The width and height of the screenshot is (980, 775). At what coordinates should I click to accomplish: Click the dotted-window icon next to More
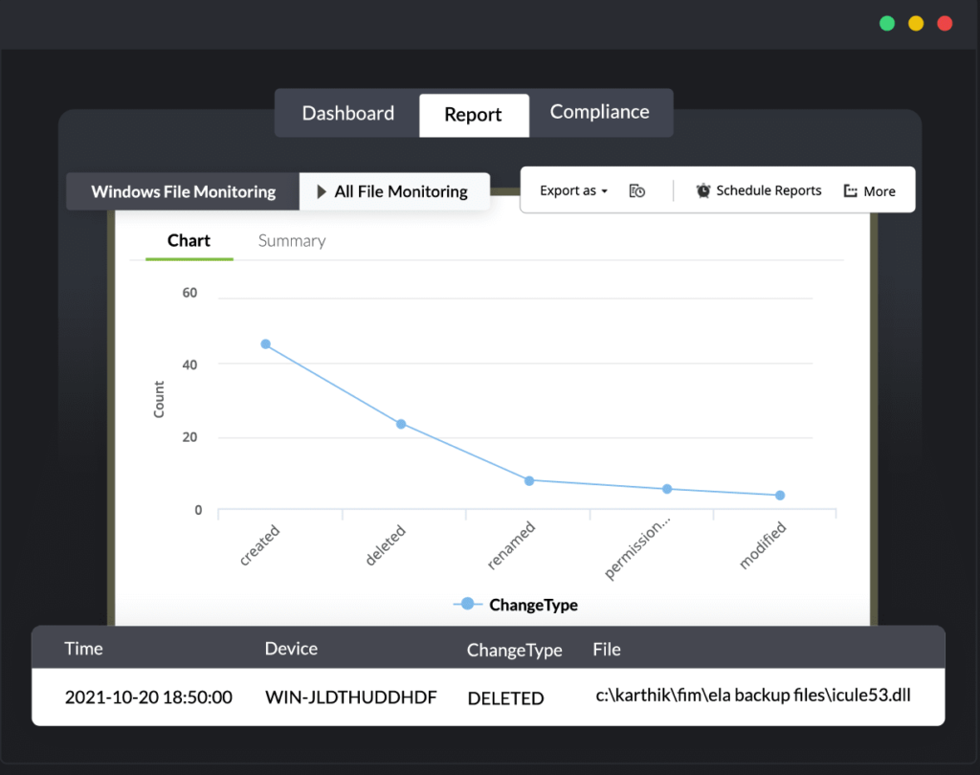850,190
